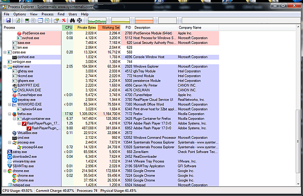Click the System Information toolbar icon
Image resolution: width=303 pixels, height=196 pixels.
click(x=27, y=20)
